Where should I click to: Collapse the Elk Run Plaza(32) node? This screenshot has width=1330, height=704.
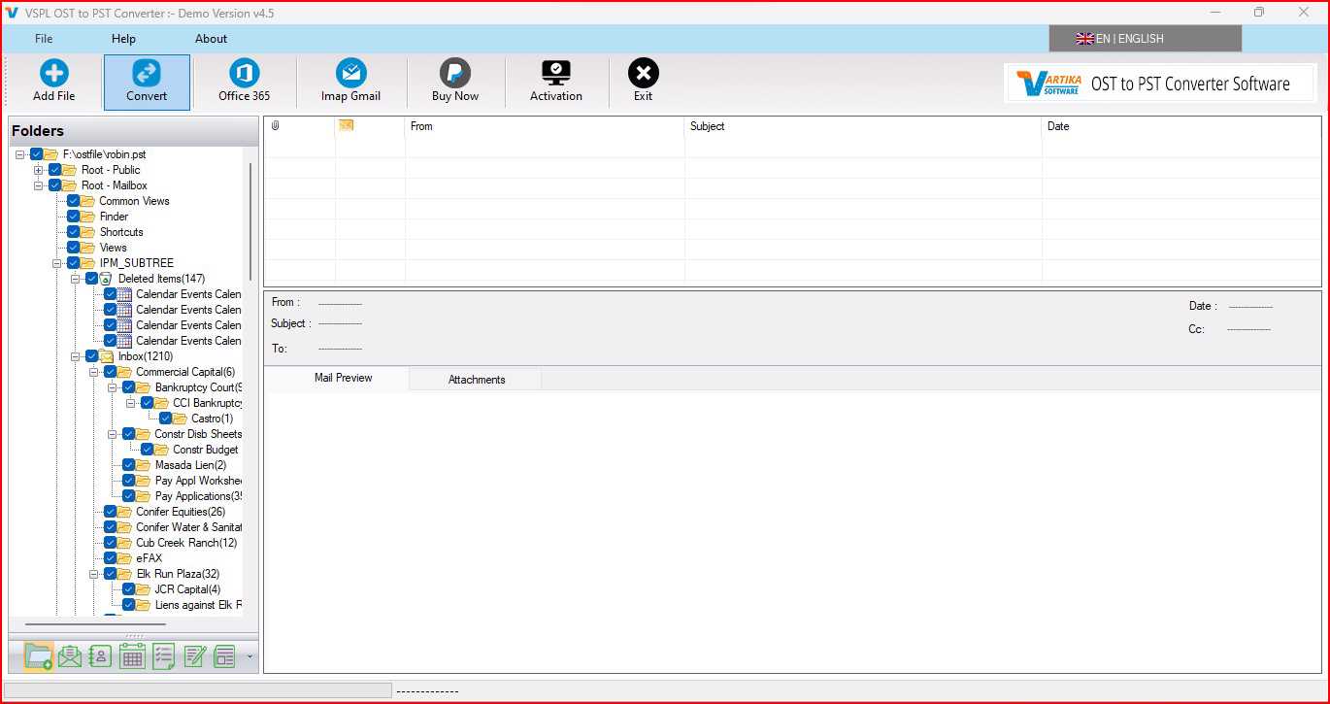94,574
